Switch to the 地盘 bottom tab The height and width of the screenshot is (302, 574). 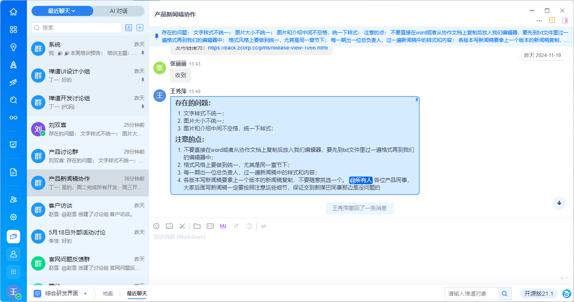coord(108,294)
